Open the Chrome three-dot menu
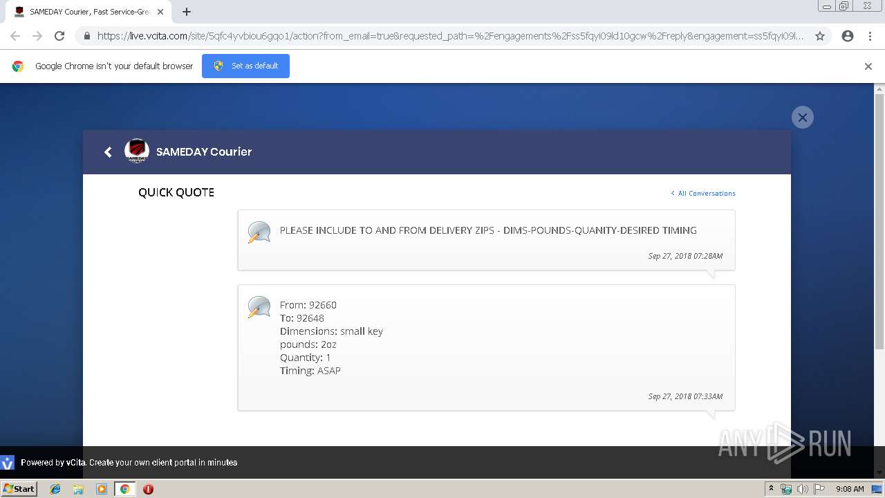885x498 pixels. click(x=870, y=36)
